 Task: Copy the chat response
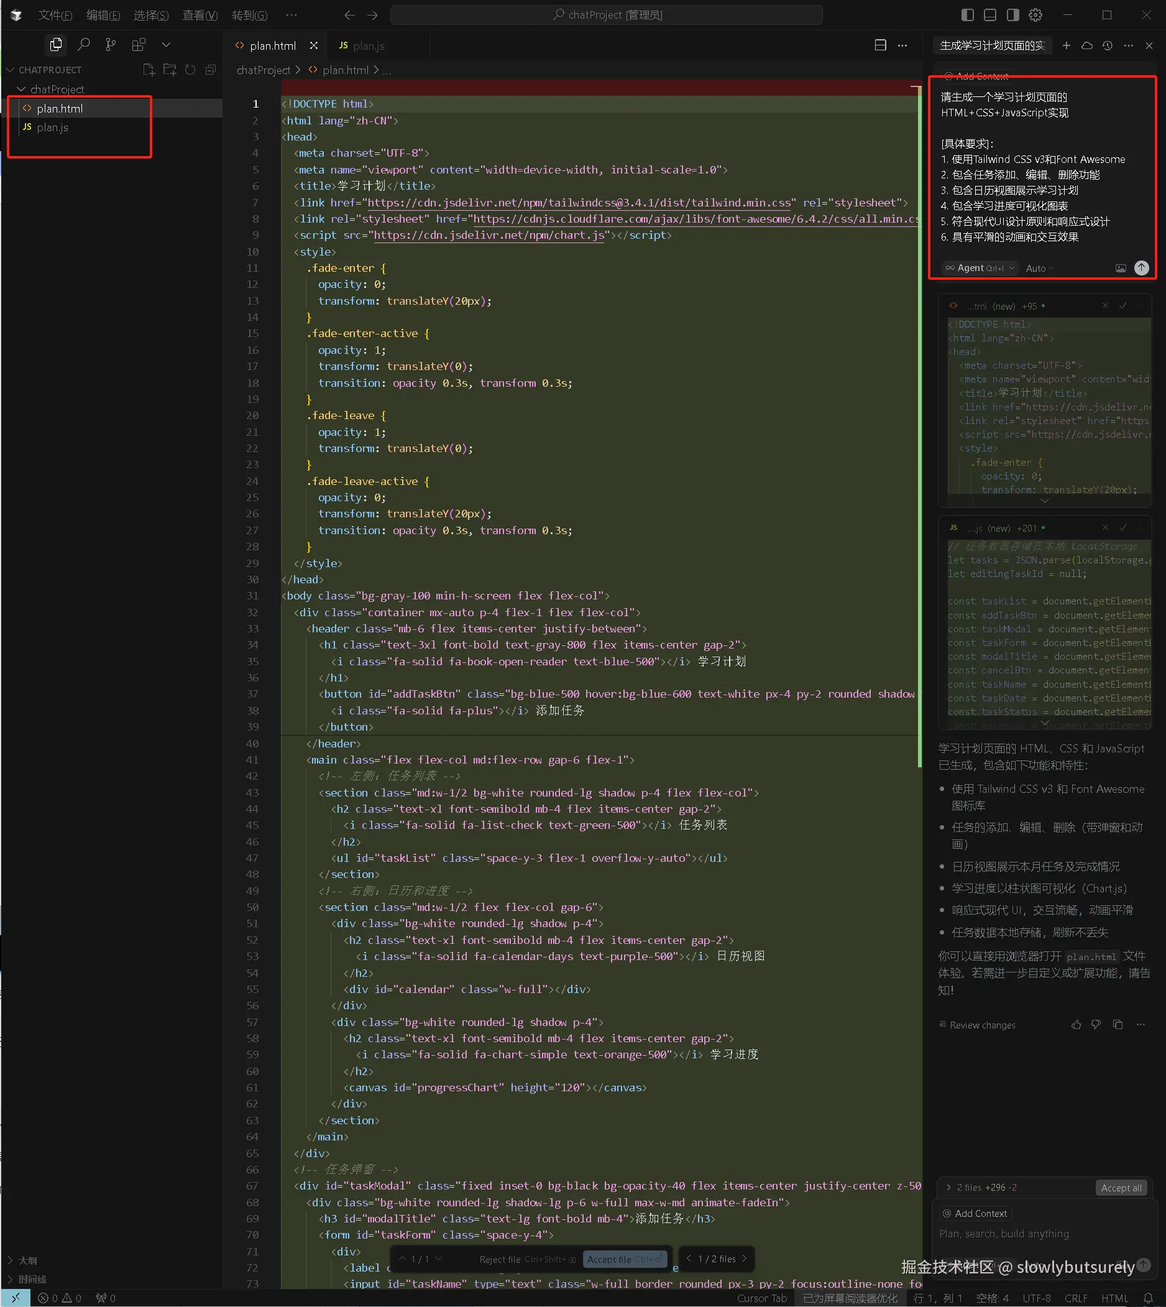coord(1118,1024)
